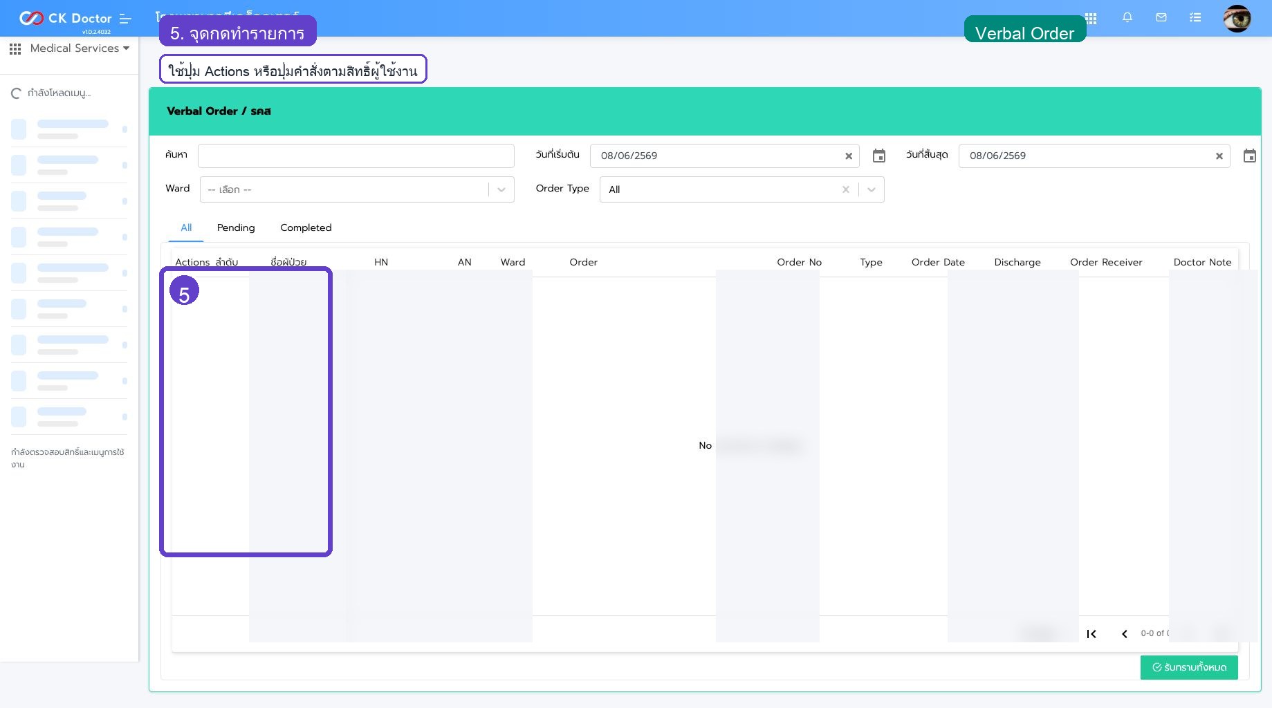Open the mail envelope icon
The image size is (1272, 708).
(1161, 17)
